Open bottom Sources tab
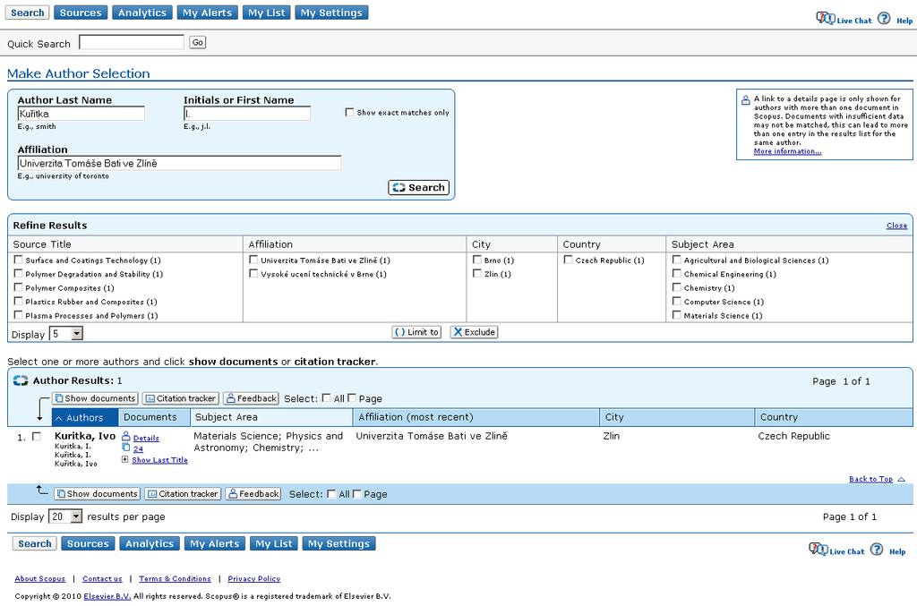Viewport: 917px width, 606px height. pos(88,543)
